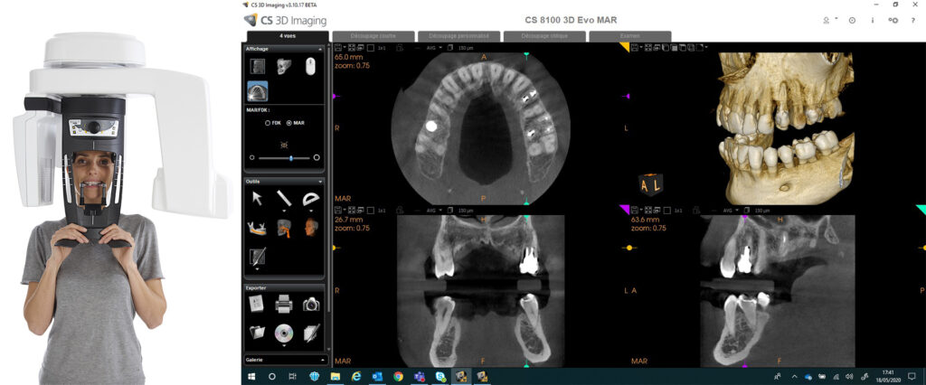Click the highlighted dental arch MAR icon
The height and width of the screenshot is (385, 926).
pyautogui.click(x=258, y=91)
